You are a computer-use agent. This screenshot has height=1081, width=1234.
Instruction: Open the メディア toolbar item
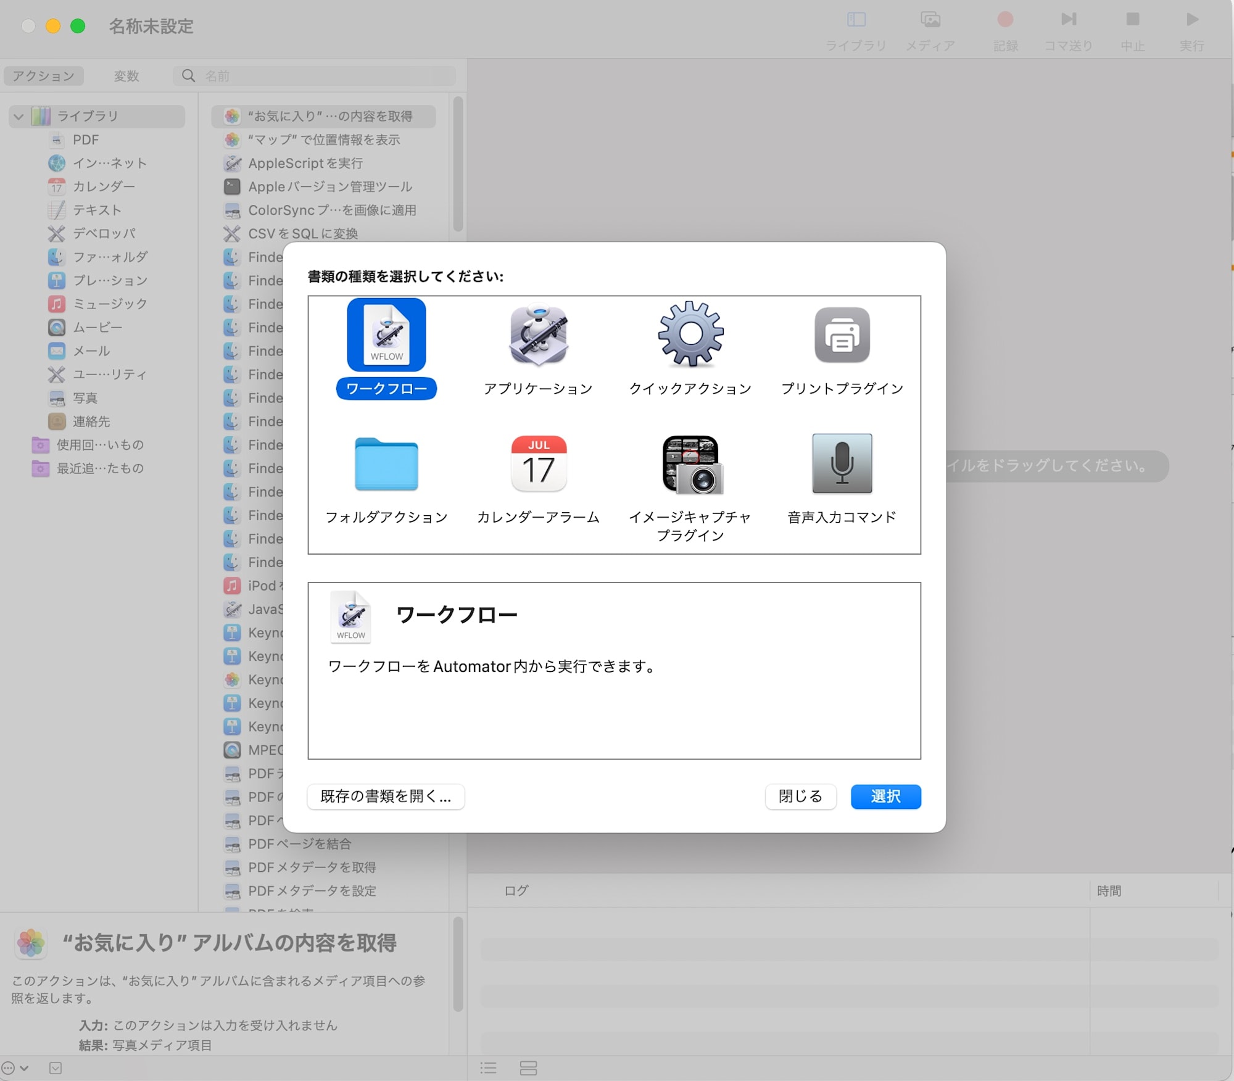930,20
